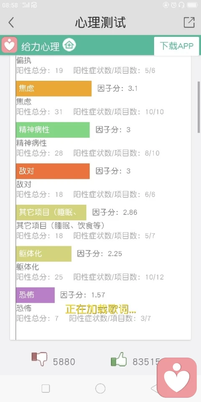The width and height of the screenshot is (201, 402).
Task: Select the purple 恐怖 factor bar
Action: [x=35, y=295]
